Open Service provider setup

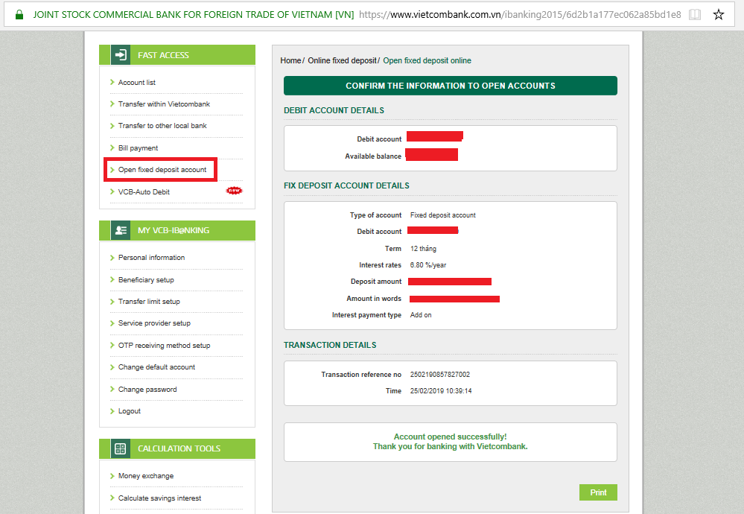154,323
